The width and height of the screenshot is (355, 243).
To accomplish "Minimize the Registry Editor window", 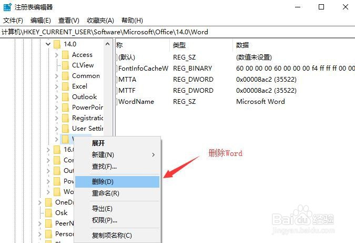I will pos(298,7).
